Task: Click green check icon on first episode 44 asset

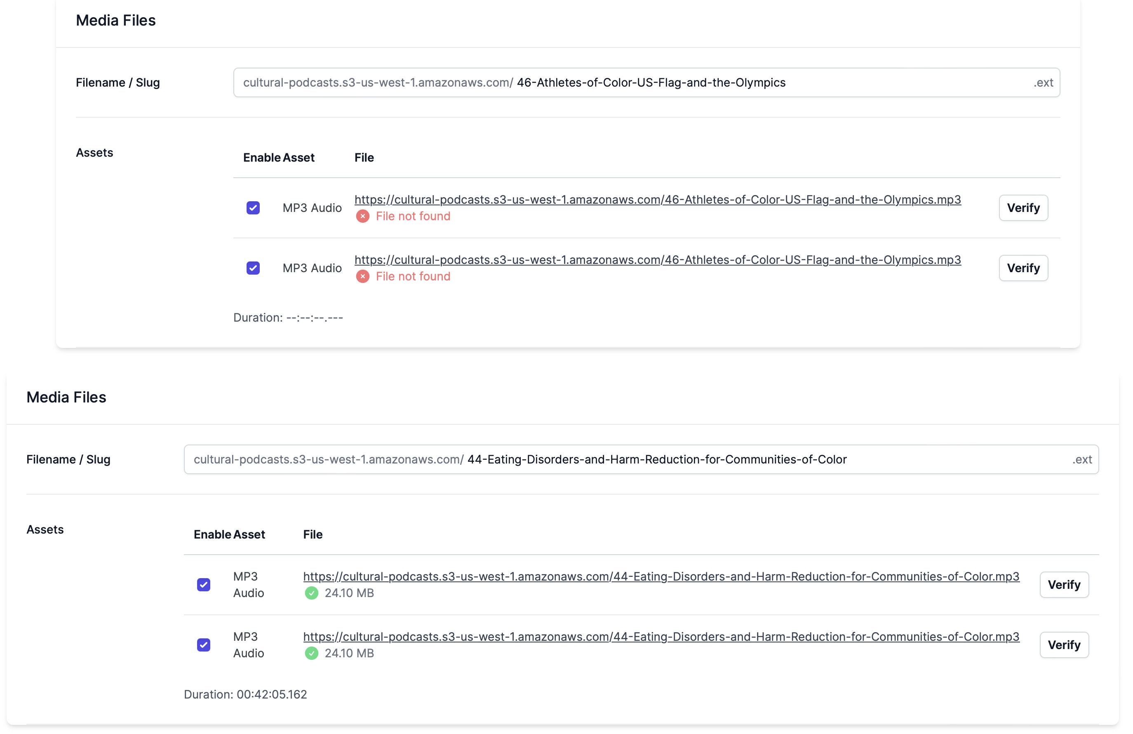Action: pos(311,593)
